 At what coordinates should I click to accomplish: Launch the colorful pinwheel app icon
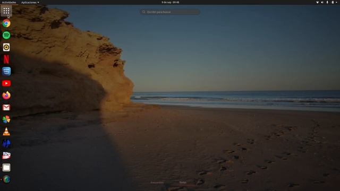click(x=6, y=119)
